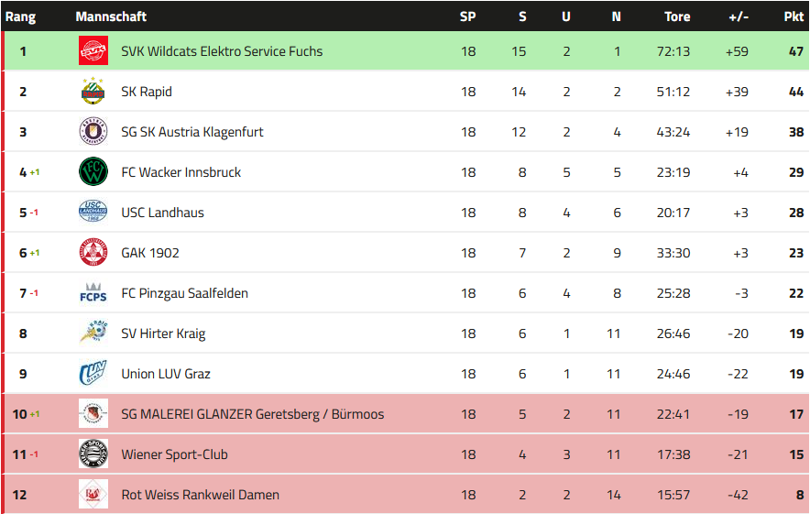Click the SK Rapid club crest

coord(93,92)
